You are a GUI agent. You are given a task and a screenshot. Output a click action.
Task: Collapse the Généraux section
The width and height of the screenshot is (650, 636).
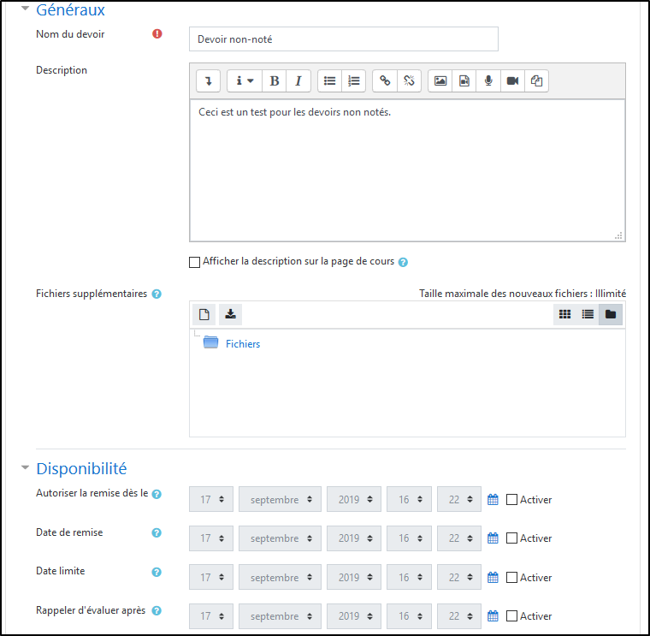tap(25, 11)
